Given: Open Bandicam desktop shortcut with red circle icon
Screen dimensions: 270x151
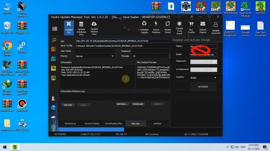Looking at the screenshot, I should (x=22, y=105).
